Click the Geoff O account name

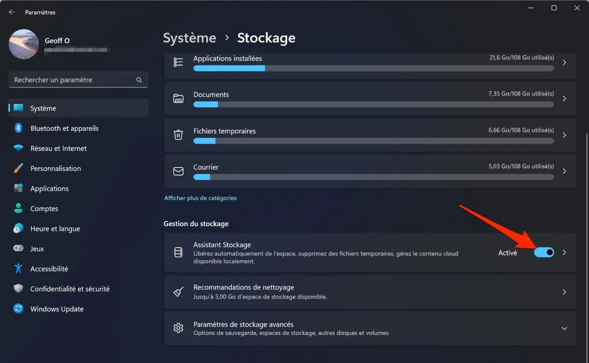click(x=57, y=41)
